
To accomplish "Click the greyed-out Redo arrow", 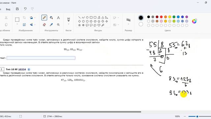I will click(x=32, y=9).
